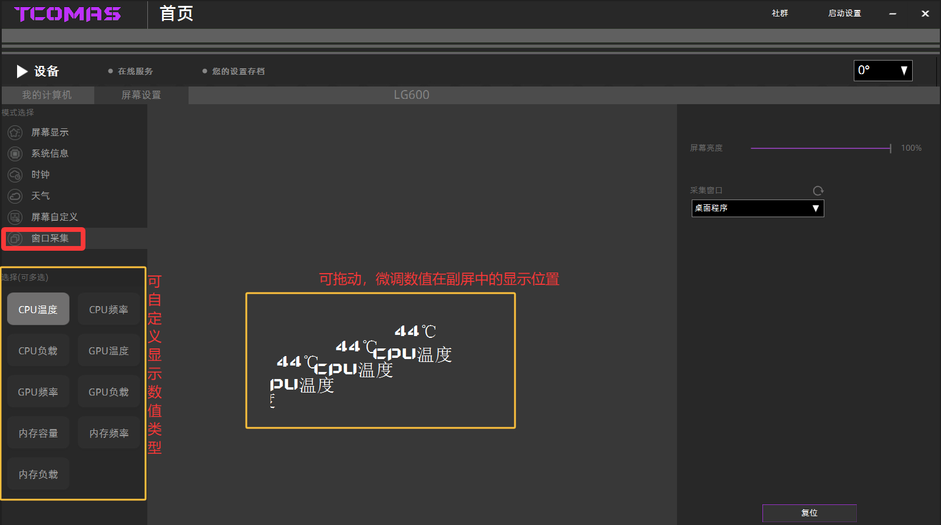941x525 pixels.
Task: Open the 社群 community link
Action: [780, 13]
